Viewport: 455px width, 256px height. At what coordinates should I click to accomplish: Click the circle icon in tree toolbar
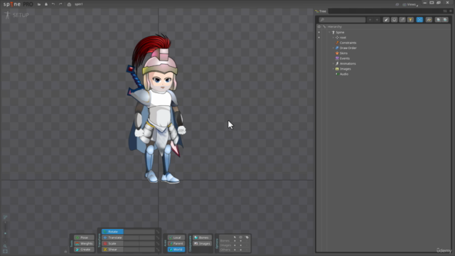tap(394, 20)
